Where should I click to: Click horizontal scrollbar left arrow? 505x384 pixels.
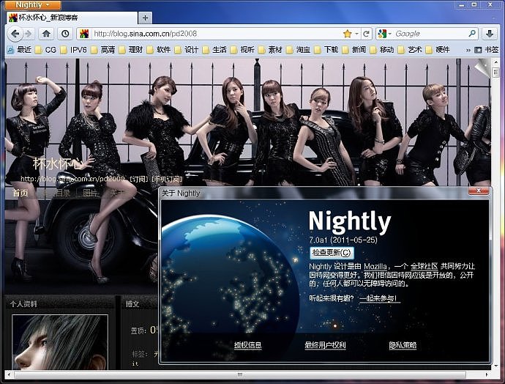coord(9,374)
